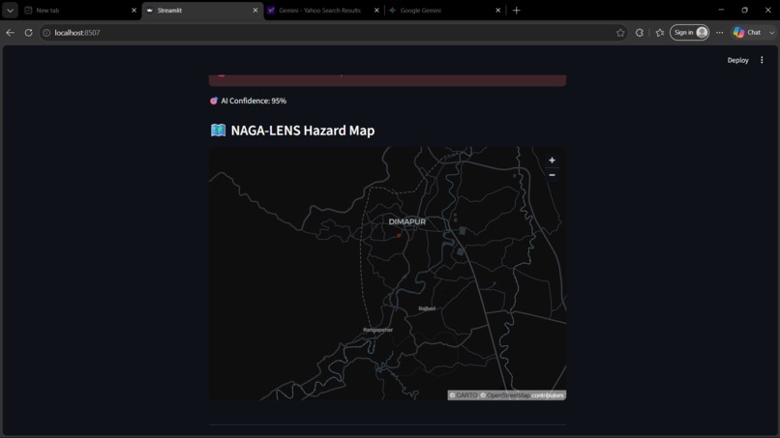Click the NAGA-LENS Hazard Map heading
The width and height of the screenshot is (780, 438).
[x=303, y=131]
